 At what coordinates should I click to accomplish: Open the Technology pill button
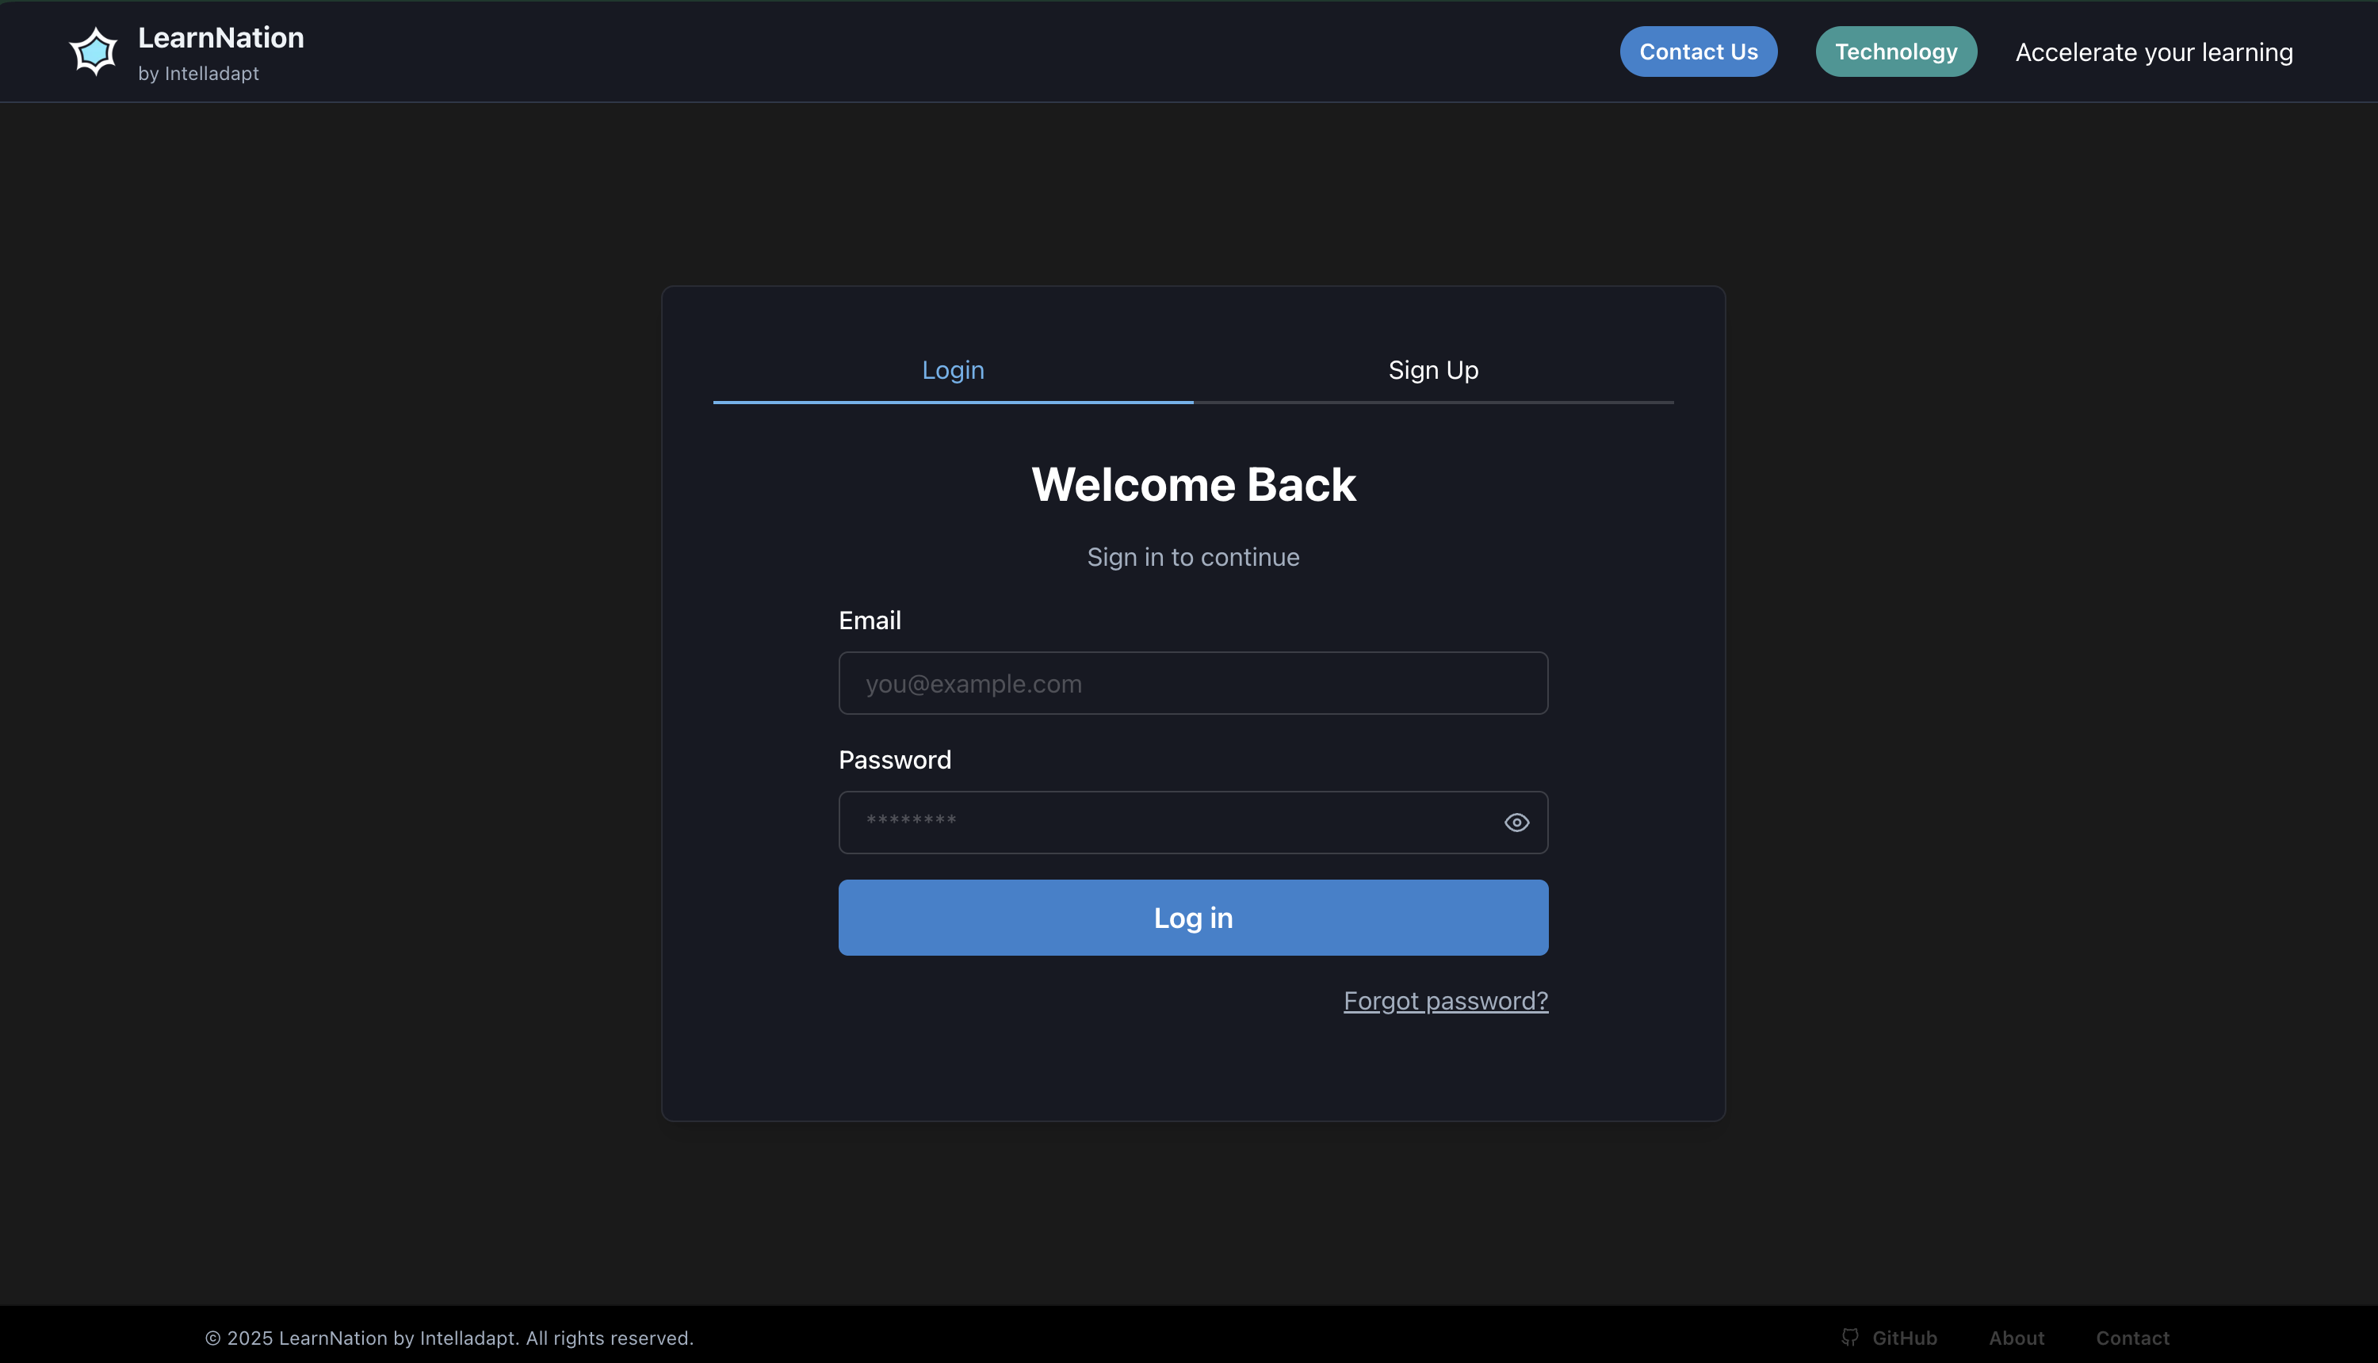click(x=1895, y=52)
